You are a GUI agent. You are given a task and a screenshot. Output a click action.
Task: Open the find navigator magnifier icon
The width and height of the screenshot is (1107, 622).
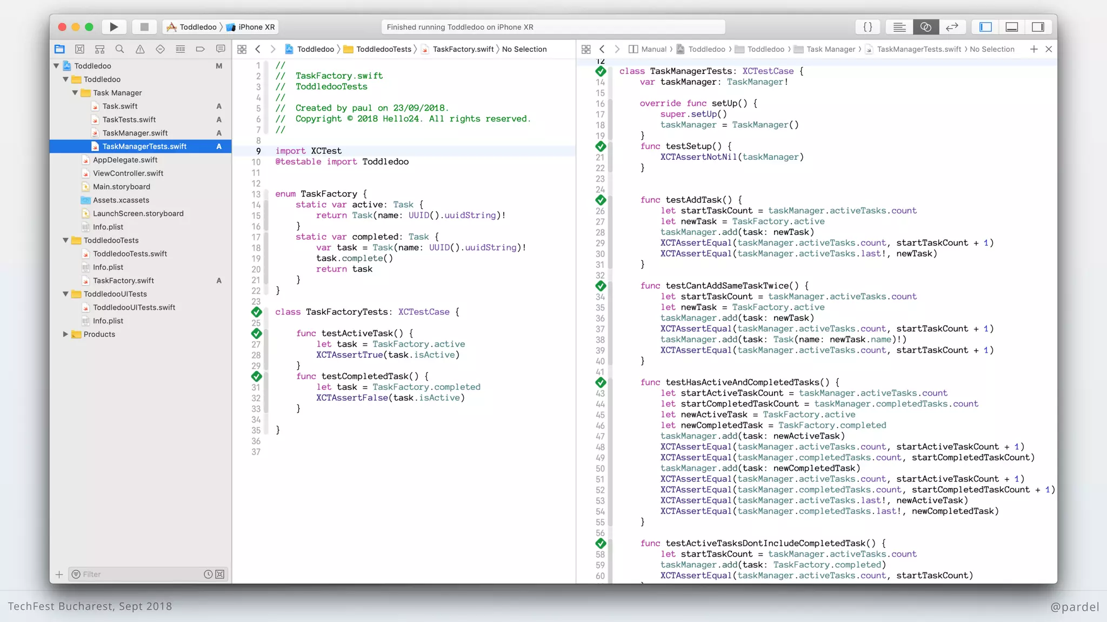pos(119,49)
